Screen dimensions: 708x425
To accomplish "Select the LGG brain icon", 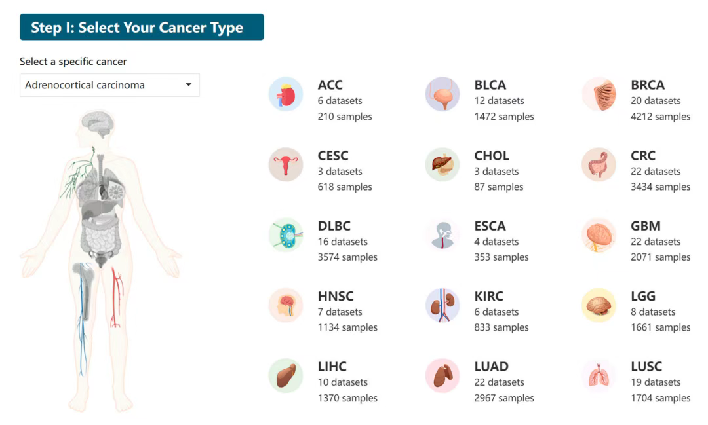I will pos(599,305).
